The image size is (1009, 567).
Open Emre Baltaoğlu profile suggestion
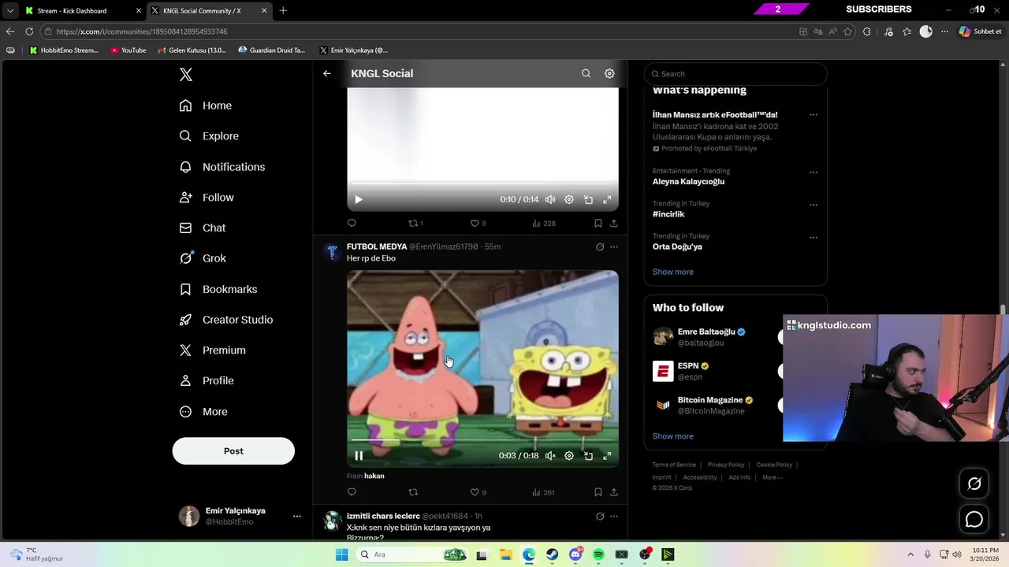tap(706, 332)
